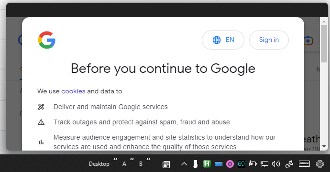Expand the A toolbar chevron
This screenshot has width=330, height=172.
pyautogui.click(x=132, y=159)
